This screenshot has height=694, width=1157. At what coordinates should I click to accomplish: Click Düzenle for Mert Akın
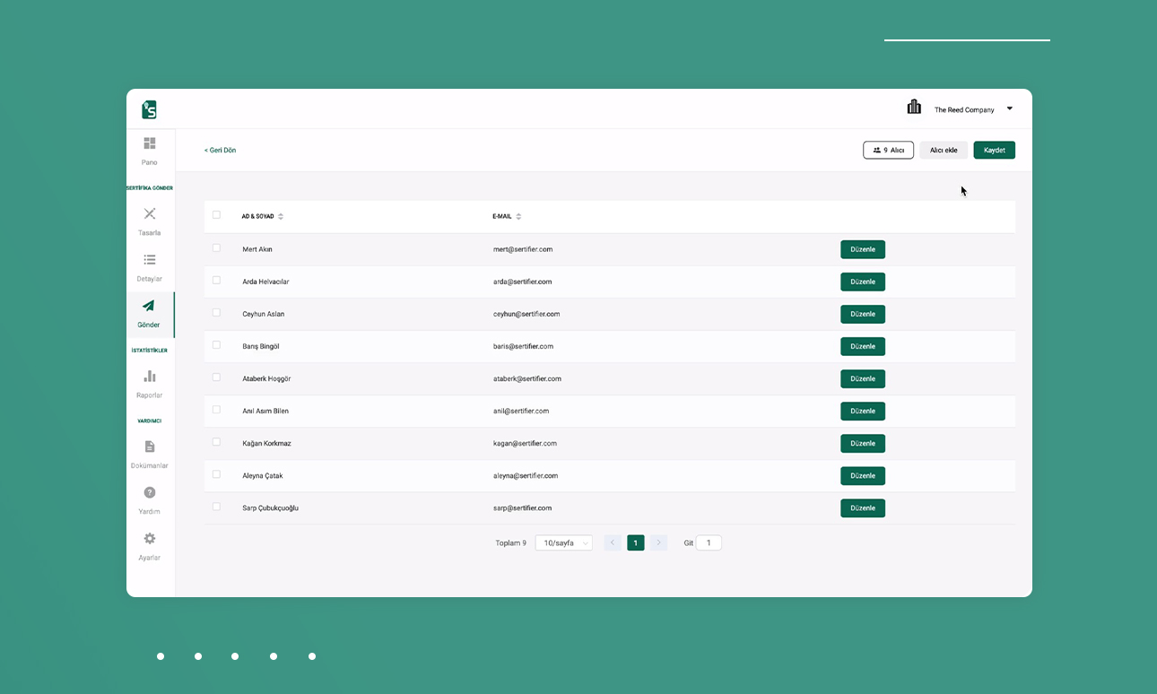pos(863,249)
